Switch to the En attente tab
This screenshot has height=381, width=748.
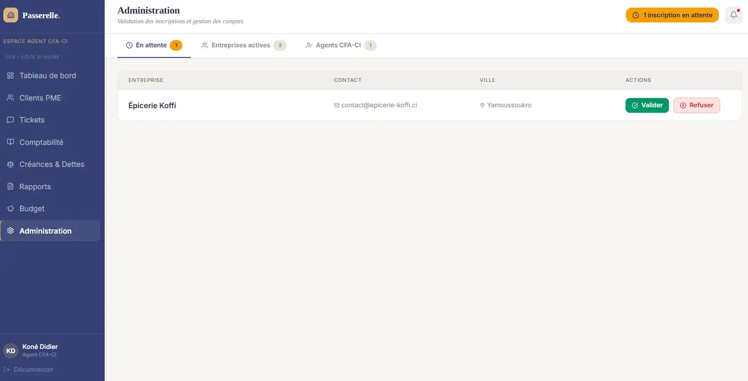[x=154, y=45]
